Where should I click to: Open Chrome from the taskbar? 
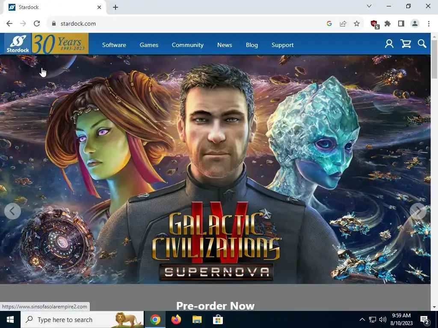coord(155,319)
